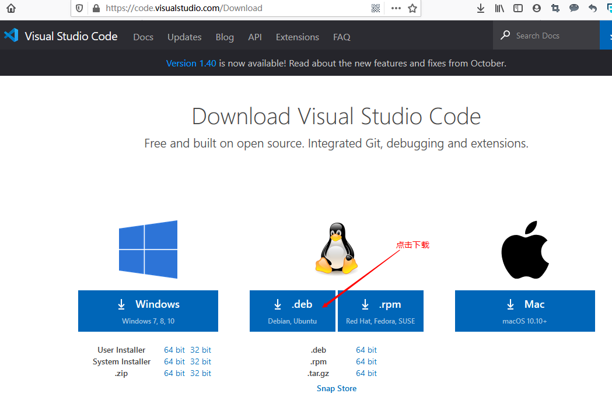
Task: Click System Installer 64 bit link
Action: coord(174,361)
